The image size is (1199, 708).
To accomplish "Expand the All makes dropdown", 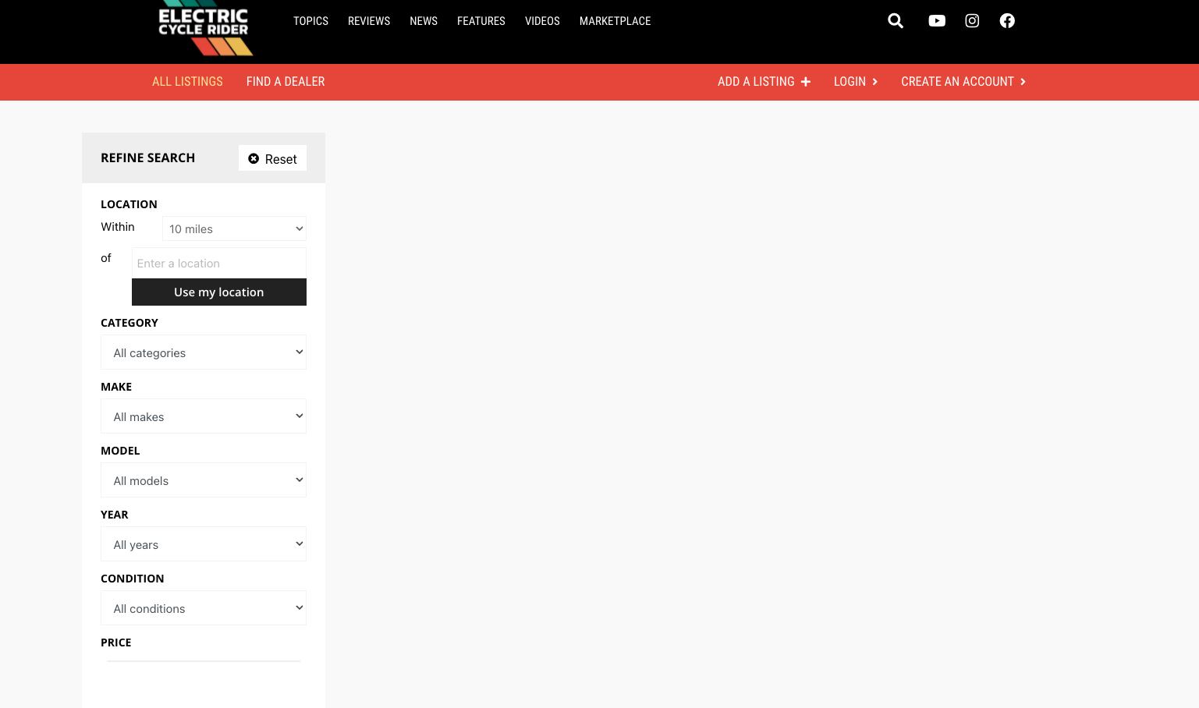I will (204, 416).
